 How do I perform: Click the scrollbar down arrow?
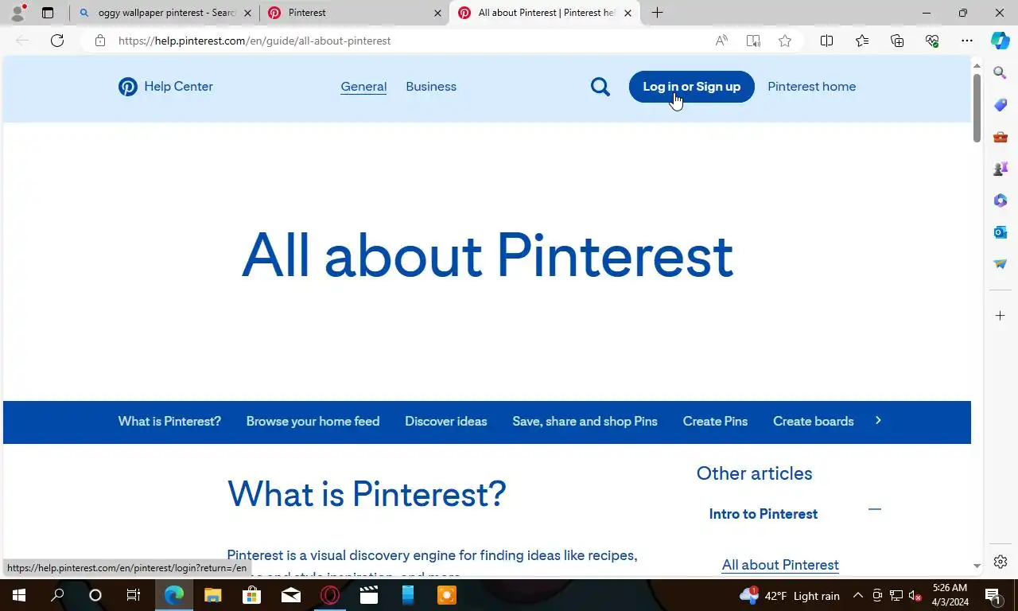[977, 566]
